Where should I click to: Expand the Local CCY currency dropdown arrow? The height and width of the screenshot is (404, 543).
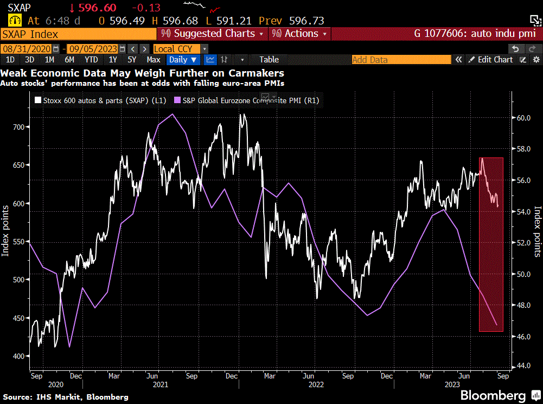coord(205,49)
